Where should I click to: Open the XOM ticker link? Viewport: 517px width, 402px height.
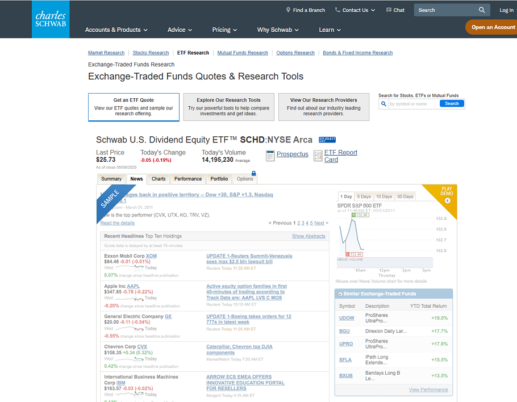[x=151, y=256]
